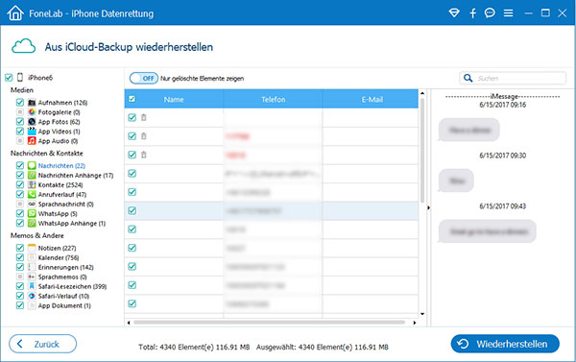Go back with the Zurück button
Screen dimensions: 576x362
click(42, 344)
